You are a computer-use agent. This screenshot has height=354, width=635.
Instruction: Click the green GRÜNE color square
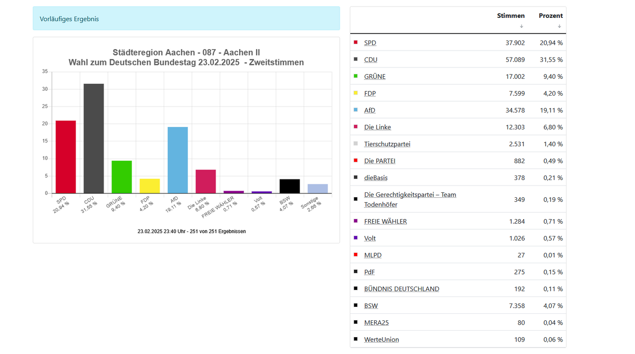click(356, 76)
